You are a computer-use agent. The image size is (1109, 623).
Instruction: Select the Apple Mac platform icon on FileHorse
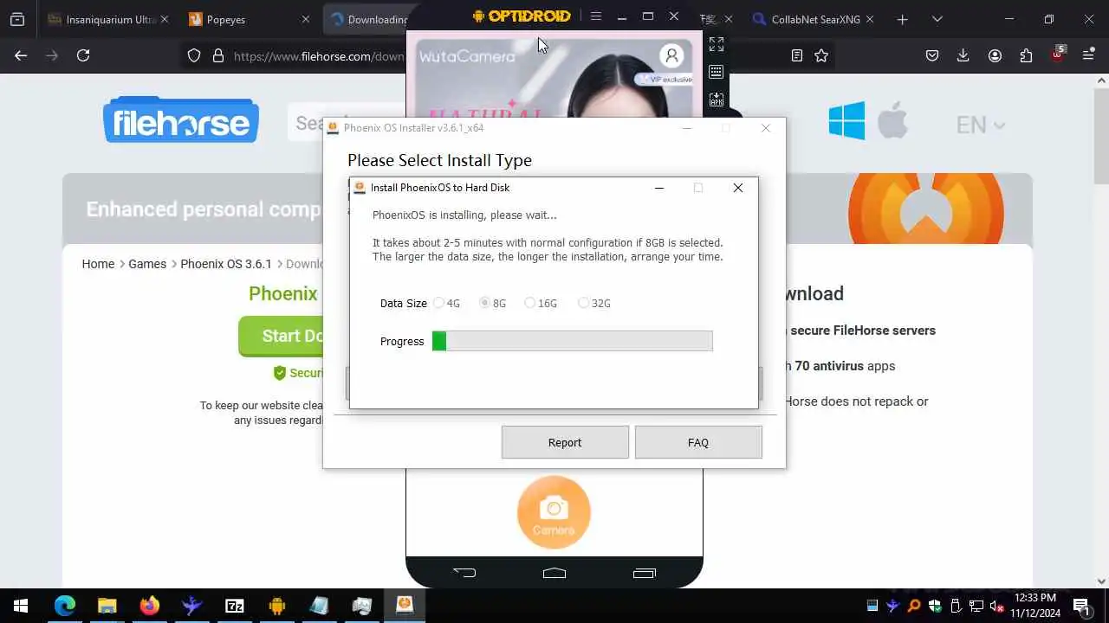892,120
